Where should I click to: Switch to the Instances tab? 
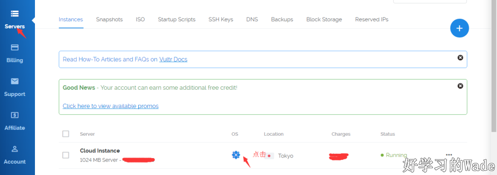(x=71, y=19)
